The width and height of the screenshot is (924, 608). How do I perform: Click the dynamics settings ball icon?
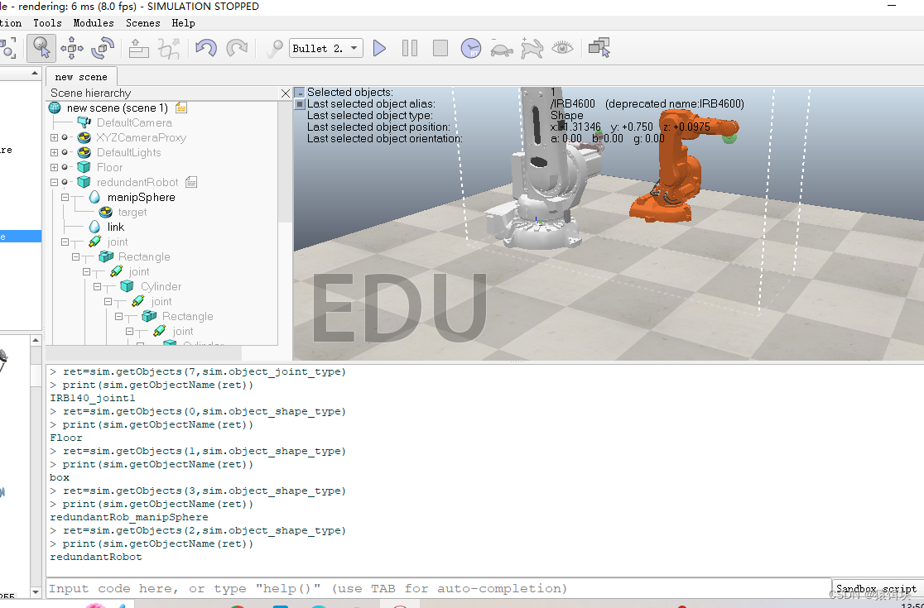click(x=273, y=48)
